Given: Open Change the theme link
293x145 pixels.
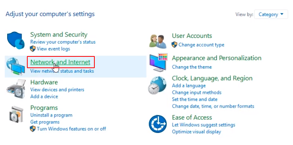Looking at the screenshot, I should click(192, 67).
